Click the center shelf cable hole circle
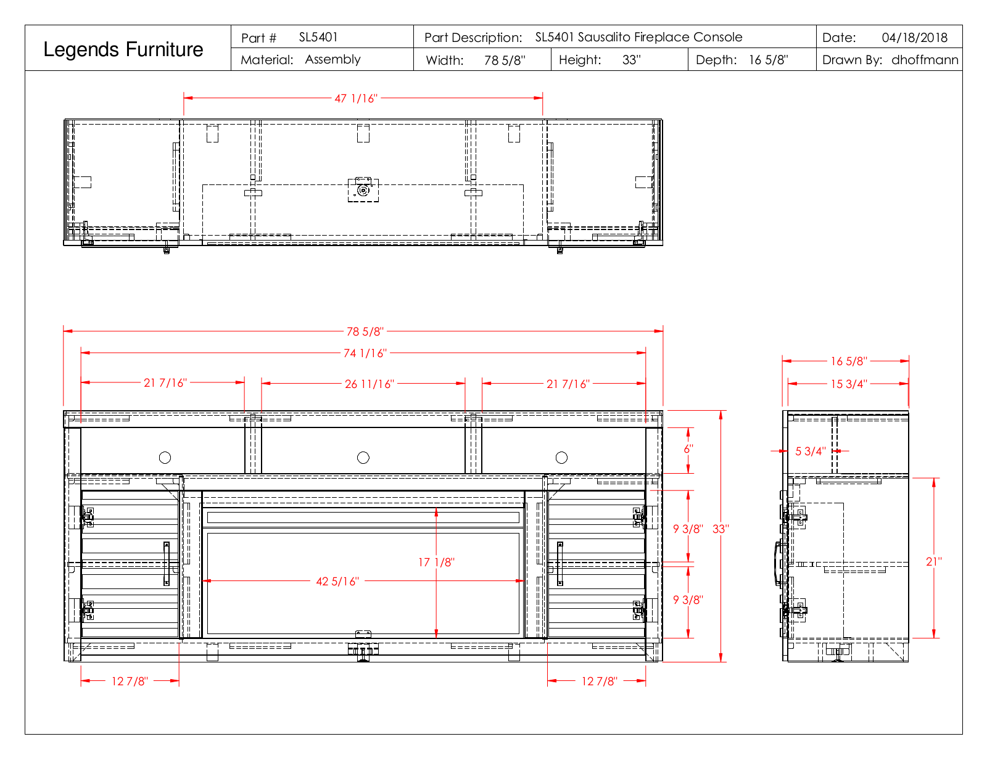The height and width of the screenshot is (763, 987). 363,458
